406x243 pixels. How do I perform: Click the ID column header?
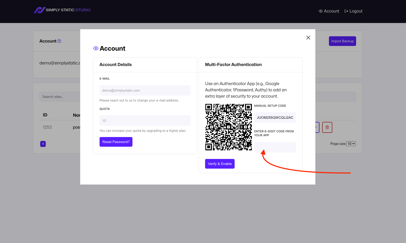pos(45,115)
